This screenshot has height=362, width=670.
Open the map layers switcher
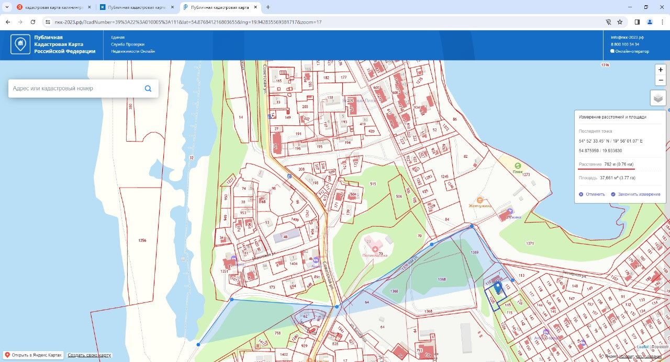tap(658, 98)
